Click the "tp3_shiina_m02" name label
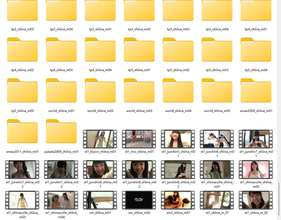281x220 pixels. 139,29
